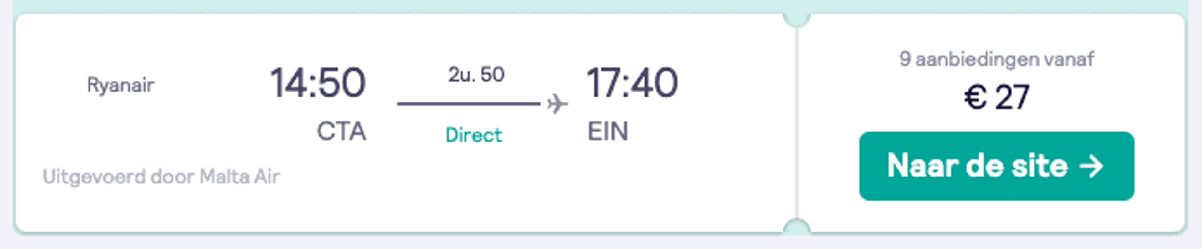
Task: Click the 9 aanbiedingen vanaf text
Action: click(997, 59)
